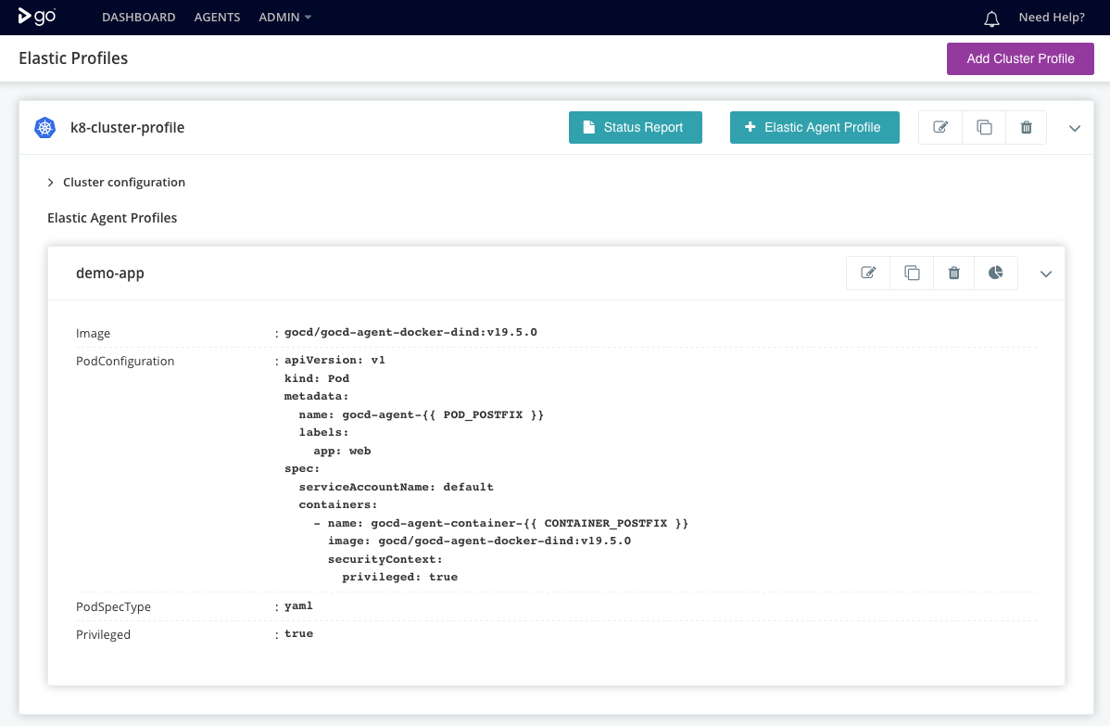Open the ADMIN dropdown menu
The height and width of the screenshot is (726, 1110).
284,17
